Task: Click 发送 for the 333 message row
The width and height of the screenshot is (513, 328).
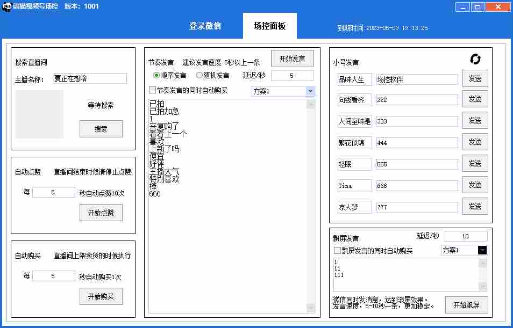Action: [475, 121]
